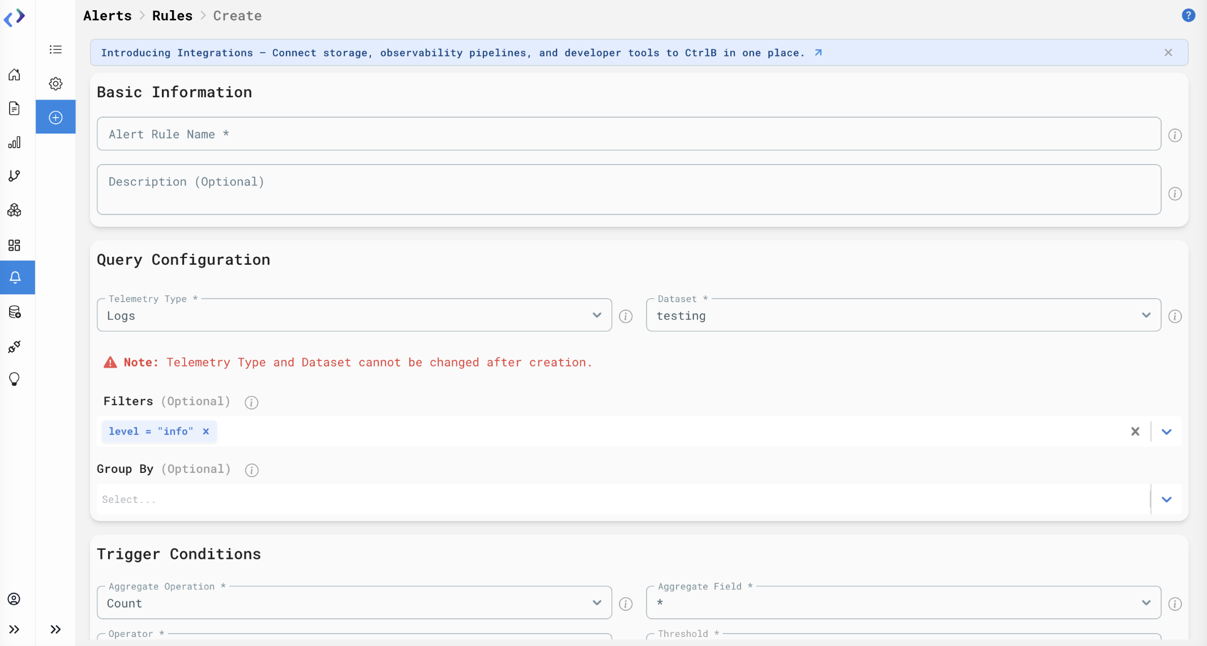The image size is (1207, 646).
Task: Open the Dashboards grid icon
Action: pyautogui.click(x=14, y=246)
